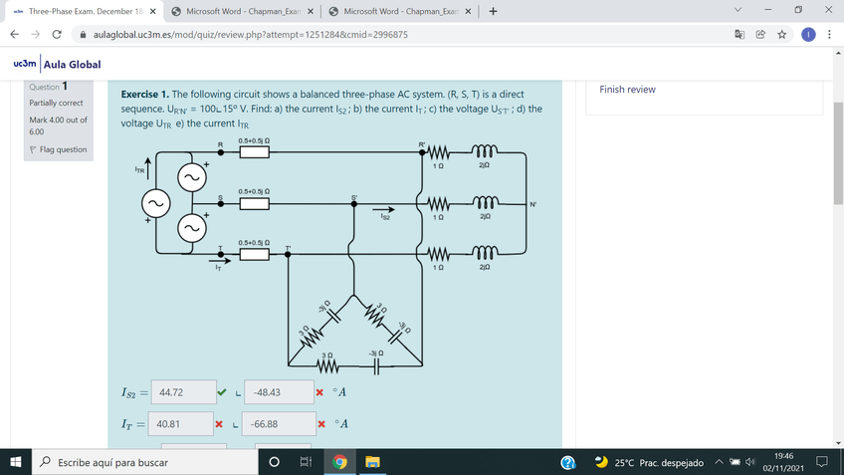The image size is (844, 475).
Task: Open the Google Translate page icon
Action: [740, 34]
